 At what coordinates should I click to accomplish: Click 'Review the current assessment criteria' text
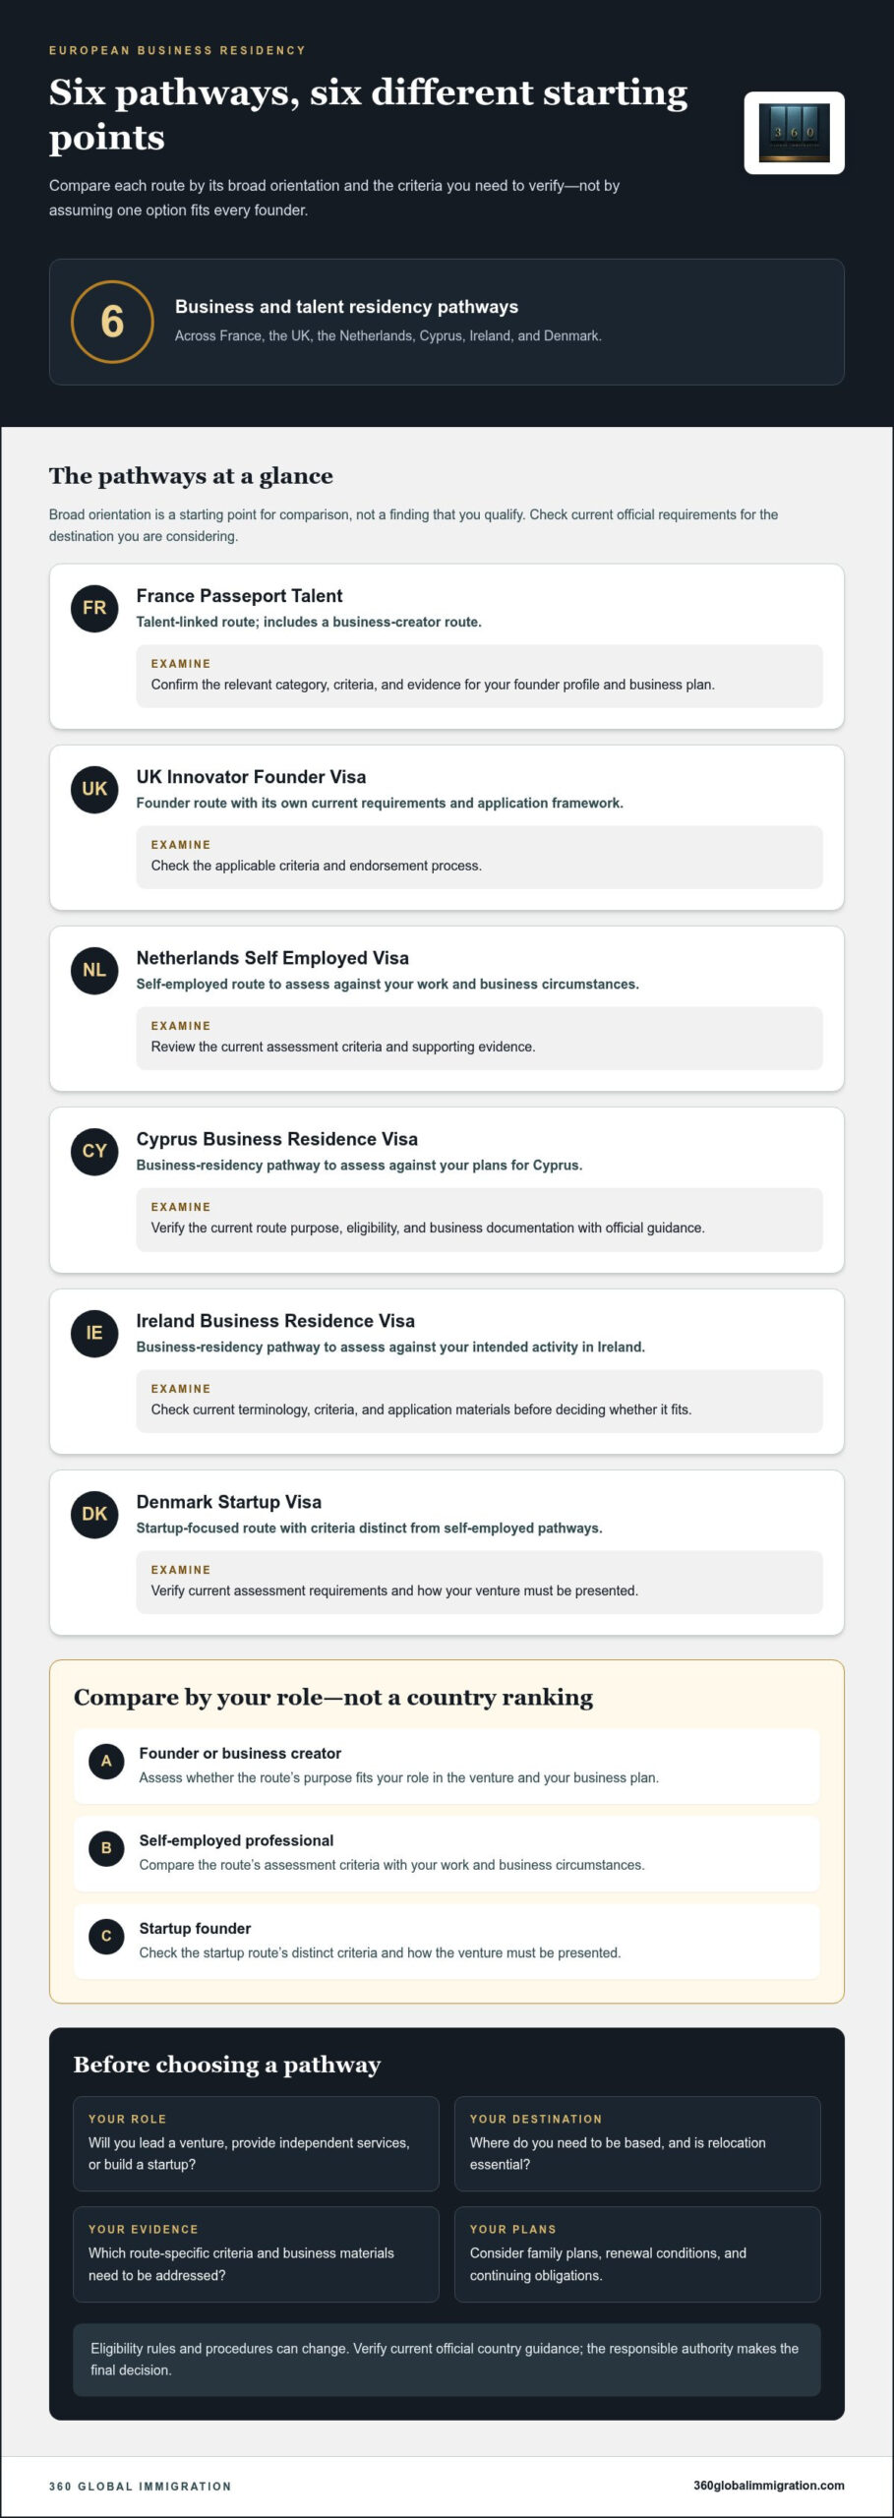click(343, 1047)
